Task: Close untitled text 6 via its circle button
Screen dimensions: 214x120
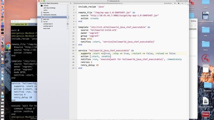Action: (68, 26)
